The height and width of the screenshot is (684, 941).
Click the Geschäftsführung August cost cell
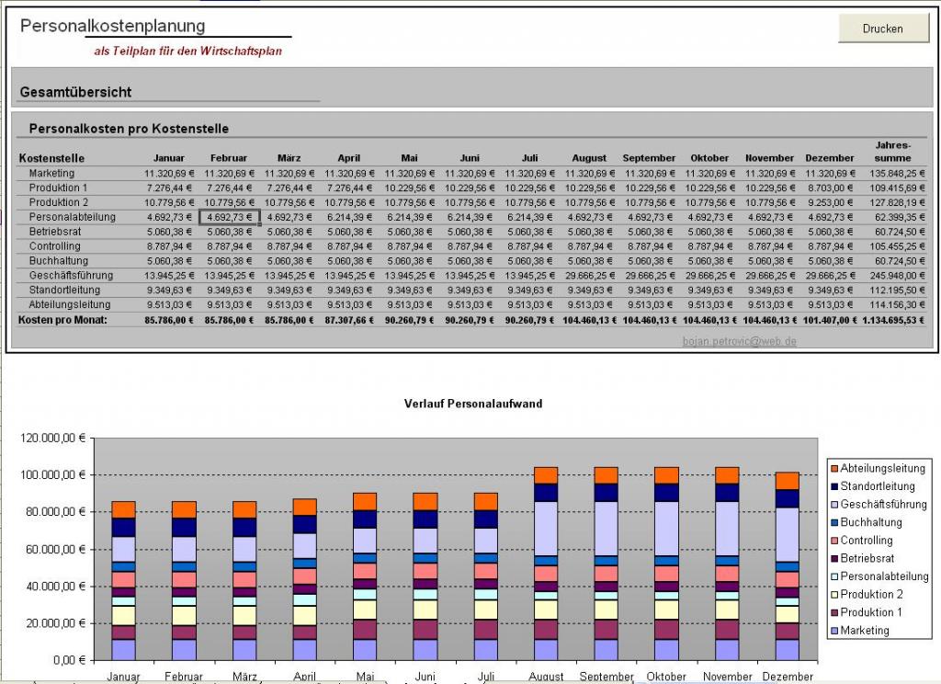tap(589, 275)
